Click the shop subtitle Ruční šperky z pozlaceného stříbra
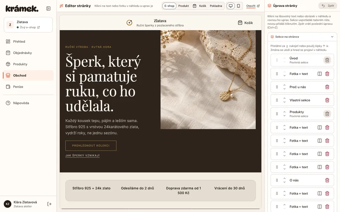The width and height of the screenshot is (340, 212). (x=160, y=25)
